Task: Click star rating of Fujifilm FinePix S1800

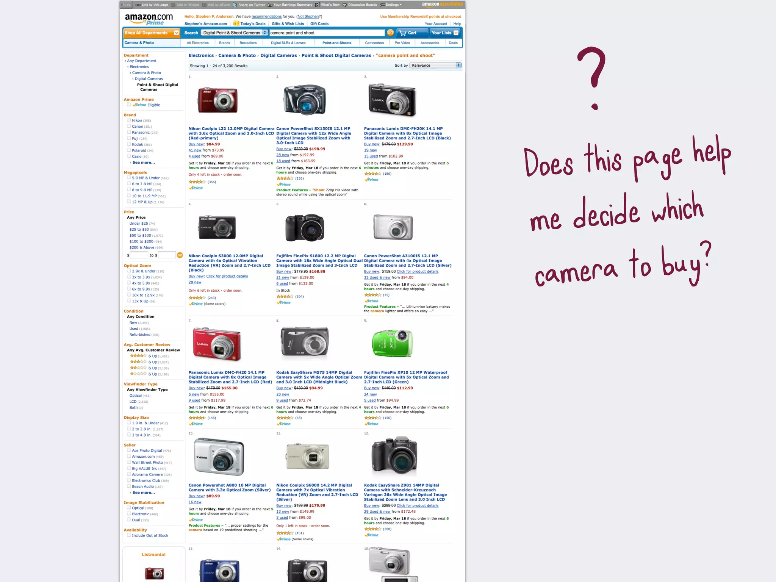Action: 285,297
